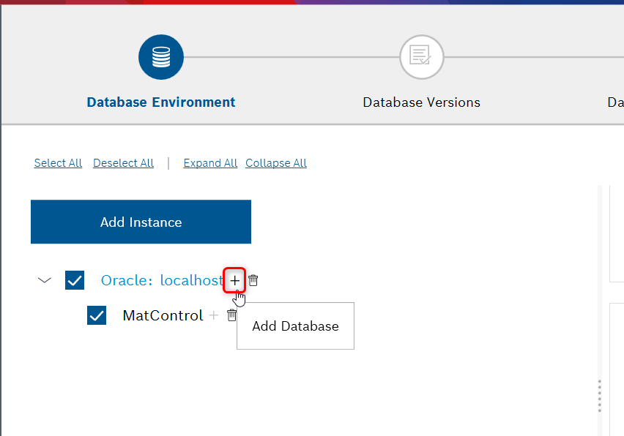Click the plus icon beside MatControl
The height and width of the screenshot is (436, 624).
pos(214,315)
